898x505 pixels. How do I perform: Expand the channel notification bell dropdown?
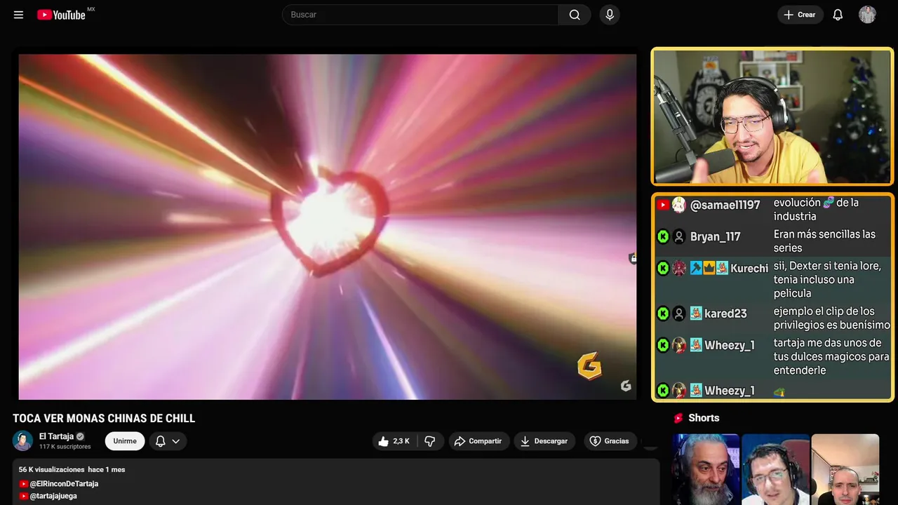[x=168, y=441]
